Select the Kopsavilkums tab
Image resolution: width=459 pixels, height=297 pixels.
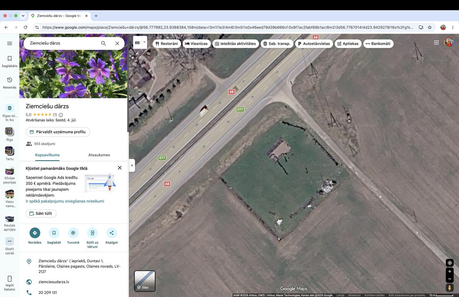[x=47, y=155]
